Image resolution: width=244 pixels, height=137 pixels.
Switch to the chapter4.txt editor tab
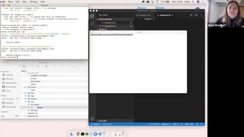(165, 15)
